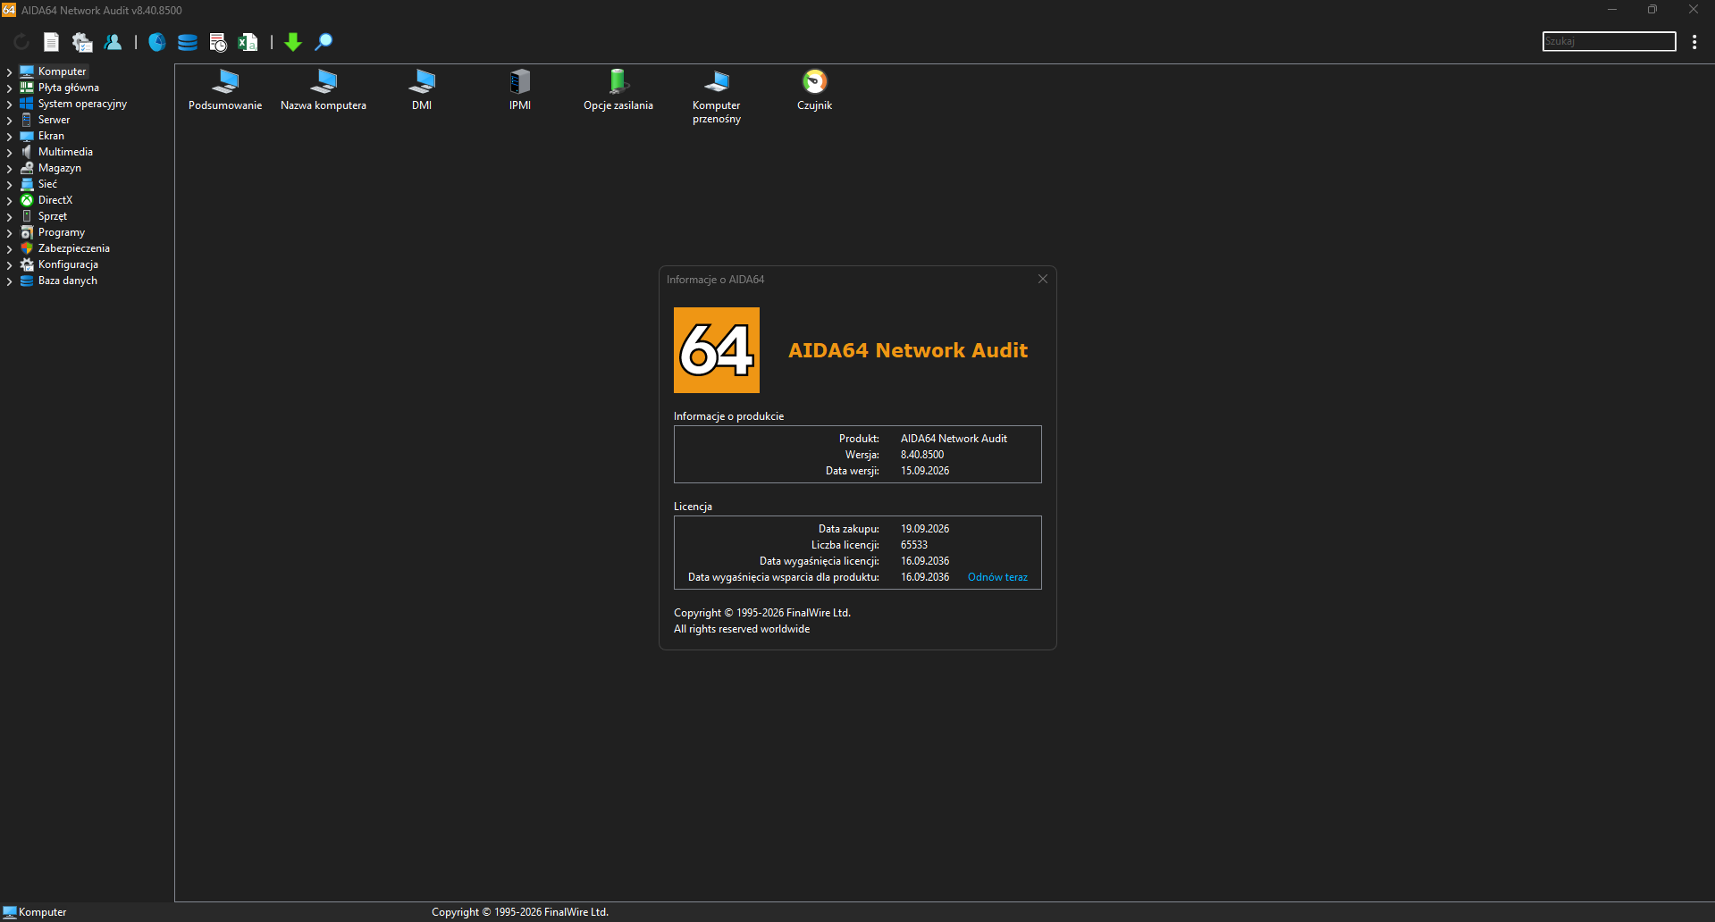Screen dimensions: 1715x922
Task: Expand the Płyta główna tree node
Action: tap(9, 88)
